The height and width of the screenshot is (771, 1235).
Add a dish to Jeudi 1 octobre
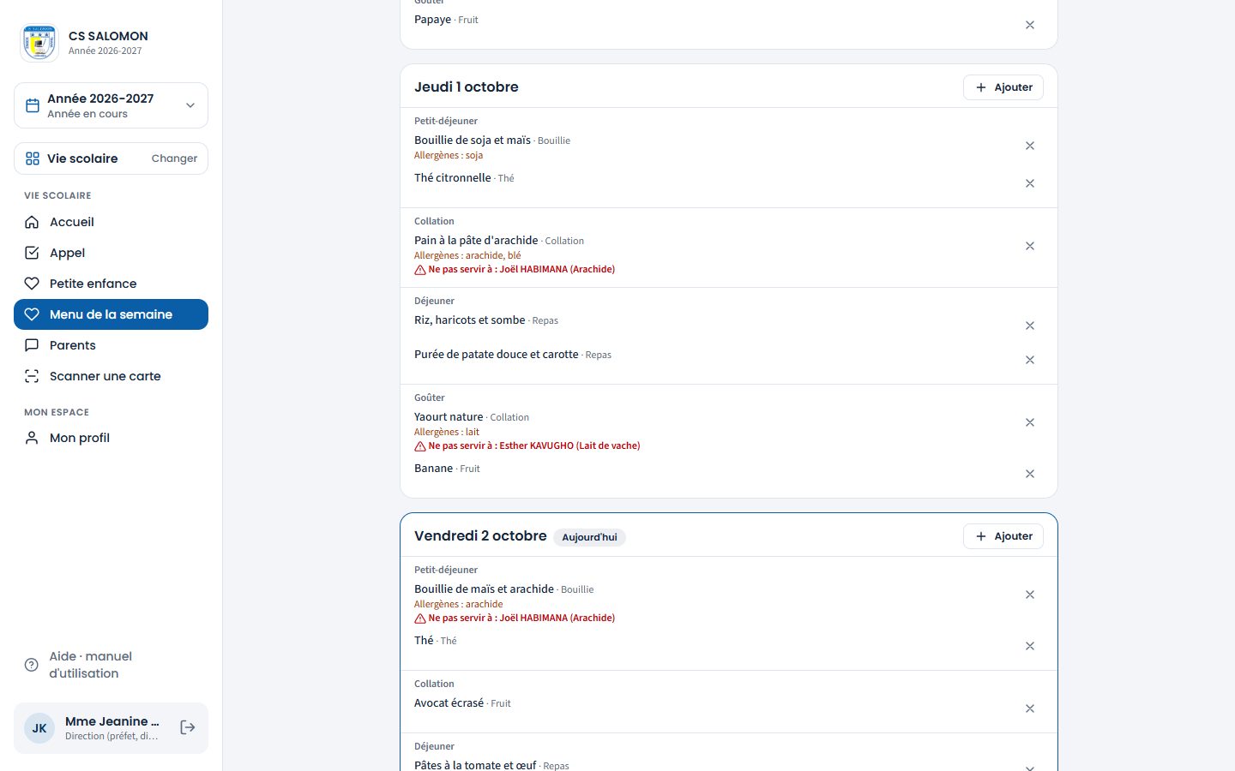(1003, 87)
